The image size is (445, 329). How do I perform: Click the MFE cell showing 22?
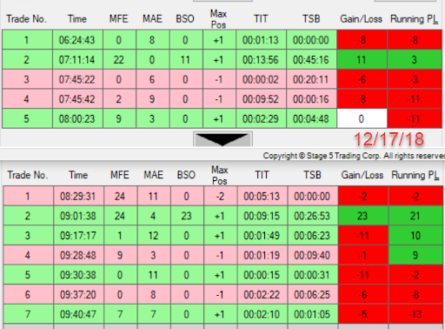119,59
